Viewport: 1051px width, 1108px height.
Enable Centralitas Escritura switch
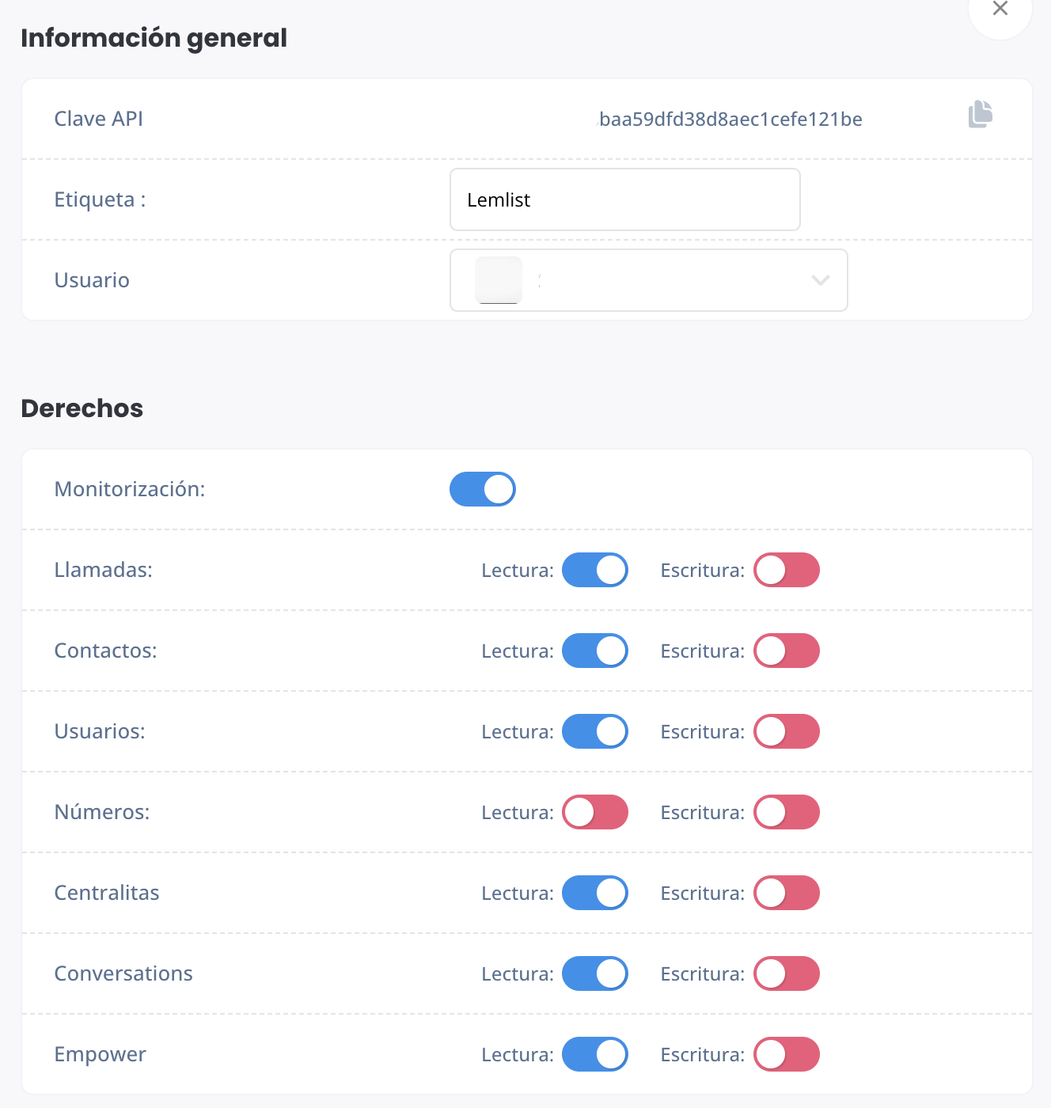pyautogui.click(x=787, y=893)
